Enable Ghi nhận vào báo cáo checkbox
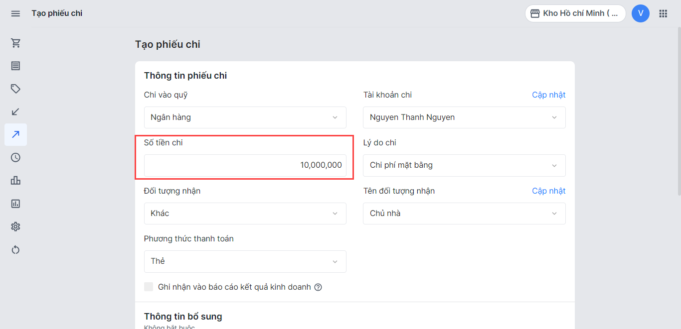The width and height of the screenshot is (681, 329). (x=149, y=287)
